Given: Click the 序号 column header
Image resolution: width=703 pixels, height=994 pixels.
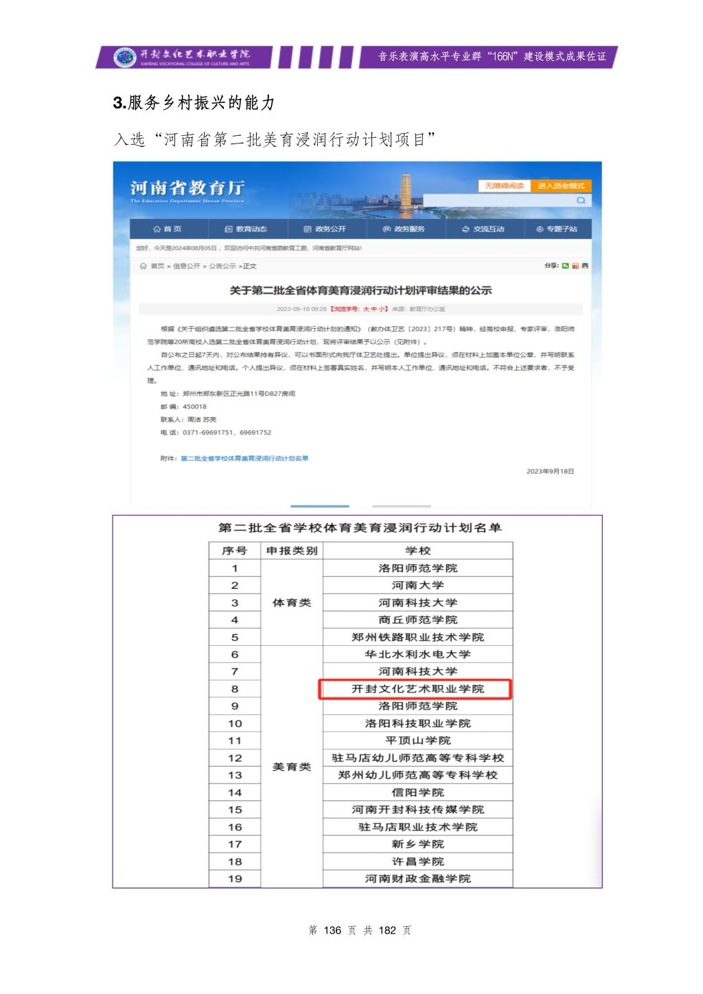Looking at the screenshot, I should click(x=235, y=551).
